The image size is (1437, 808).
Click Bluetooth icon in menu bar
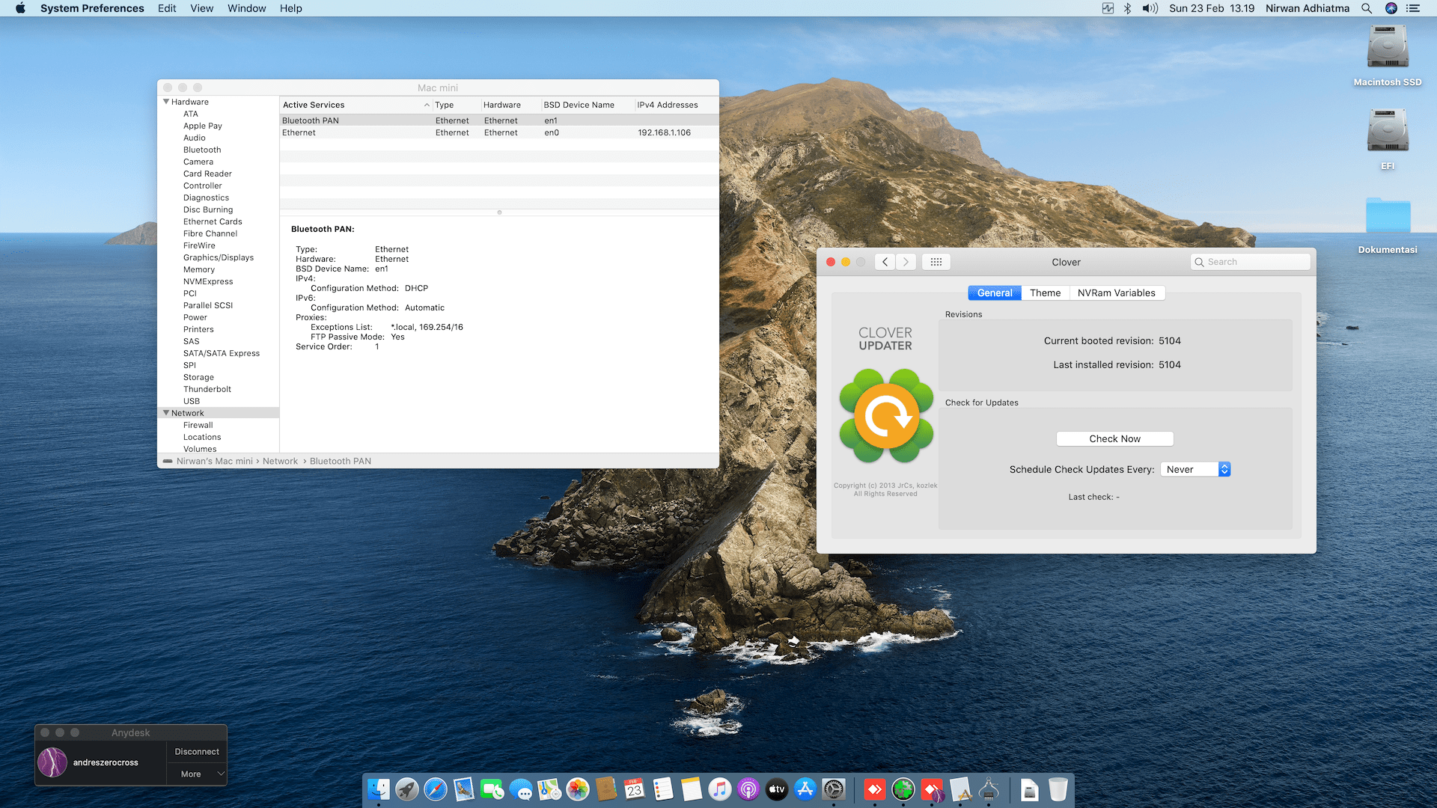1127,8
